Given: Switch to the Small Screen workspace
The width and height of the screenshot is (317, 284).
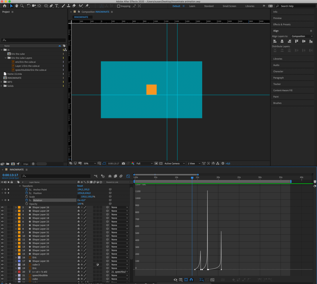Looking at the screenshot, I should [230, 6].
